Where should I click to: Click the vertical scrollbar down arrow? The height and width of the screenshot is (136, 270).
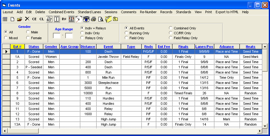265,126
